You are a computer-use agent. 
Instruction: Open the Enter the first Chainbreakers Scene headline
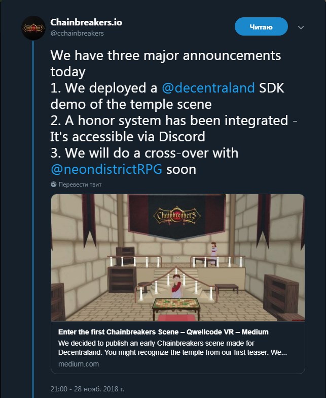coord(163,332)
